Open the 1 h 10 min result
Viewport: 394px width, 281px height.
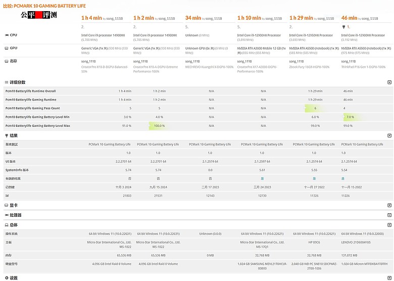[x=249, y=18]
